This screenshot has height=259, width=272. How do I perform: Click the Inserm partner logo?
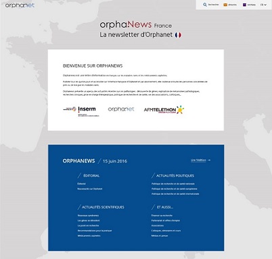point(81,111)
